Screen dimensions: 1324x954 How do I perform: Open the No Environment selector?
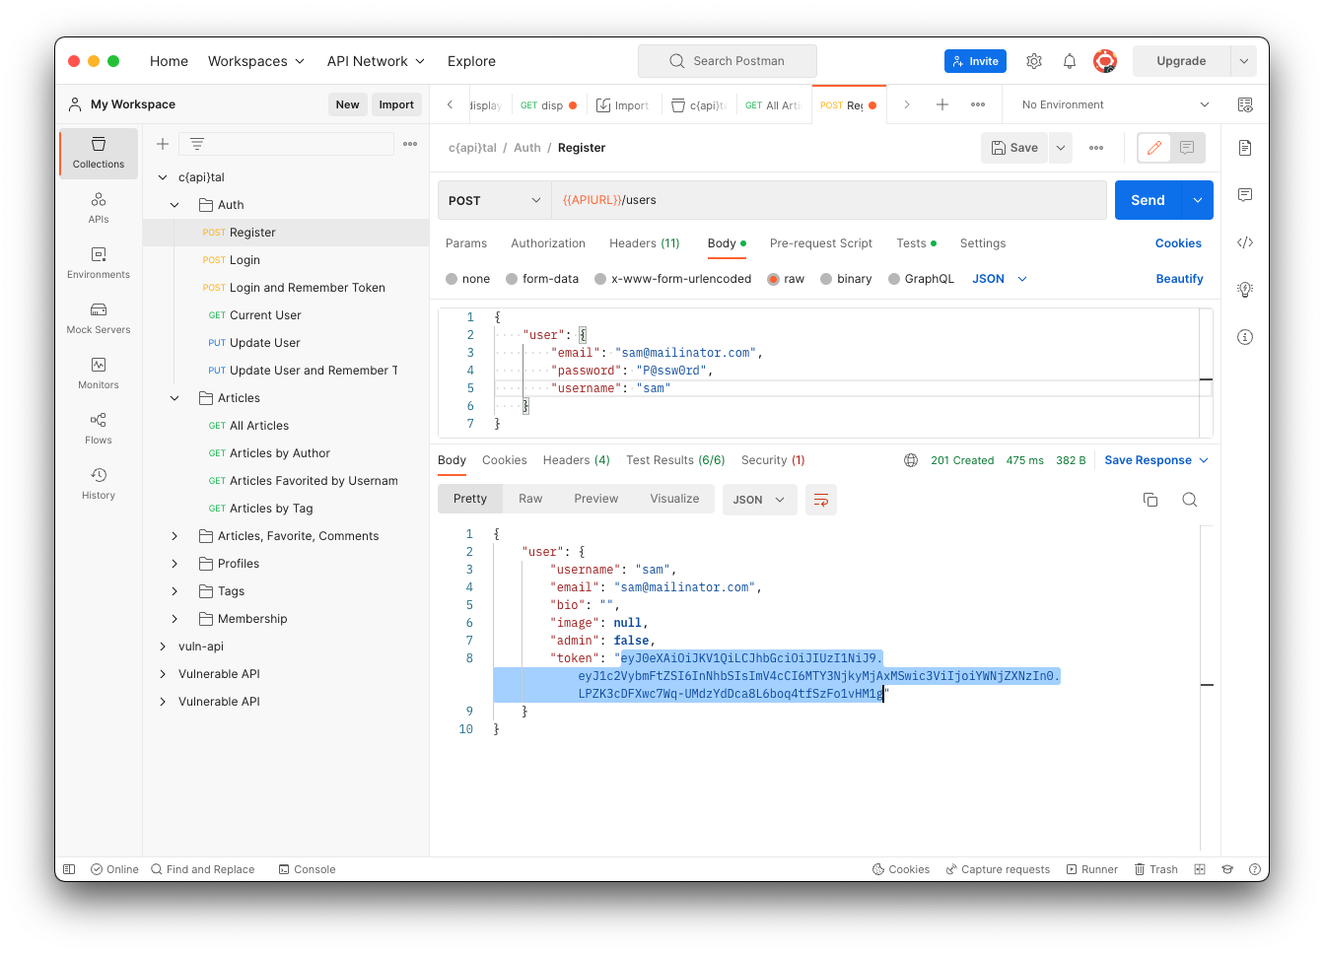click(1114, 104)
